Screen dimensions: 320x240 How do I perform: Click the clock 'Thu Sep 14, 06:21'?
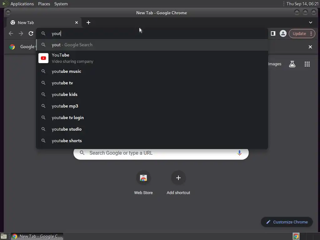tap(302, 4)
